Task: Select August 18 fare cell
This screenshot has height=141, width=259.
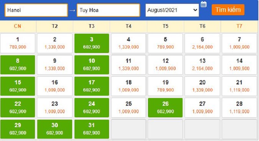Action: (x=129, y=86)
